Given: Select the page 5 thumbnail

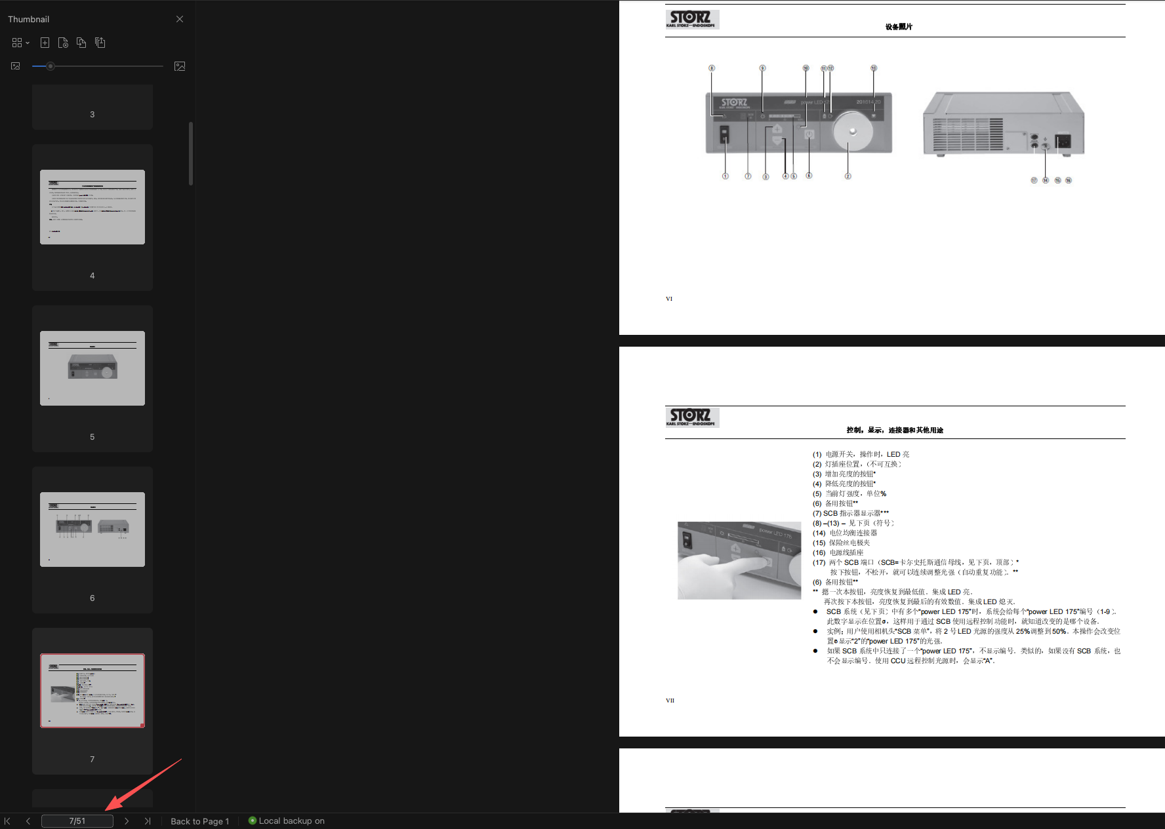Looking at the screenshot, I should click(x=92, y=368).
